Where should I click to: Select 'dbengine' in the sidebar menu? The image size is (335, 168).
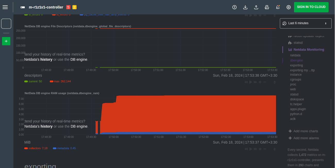pyautogui.click(x=296, y=60)
